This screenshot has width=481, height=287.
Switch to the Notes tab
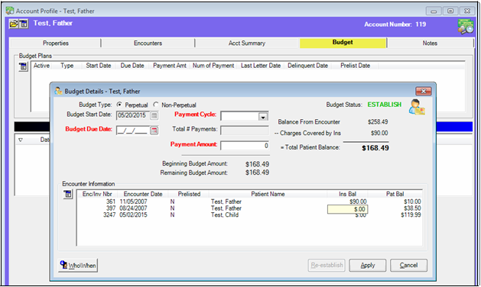430,44
